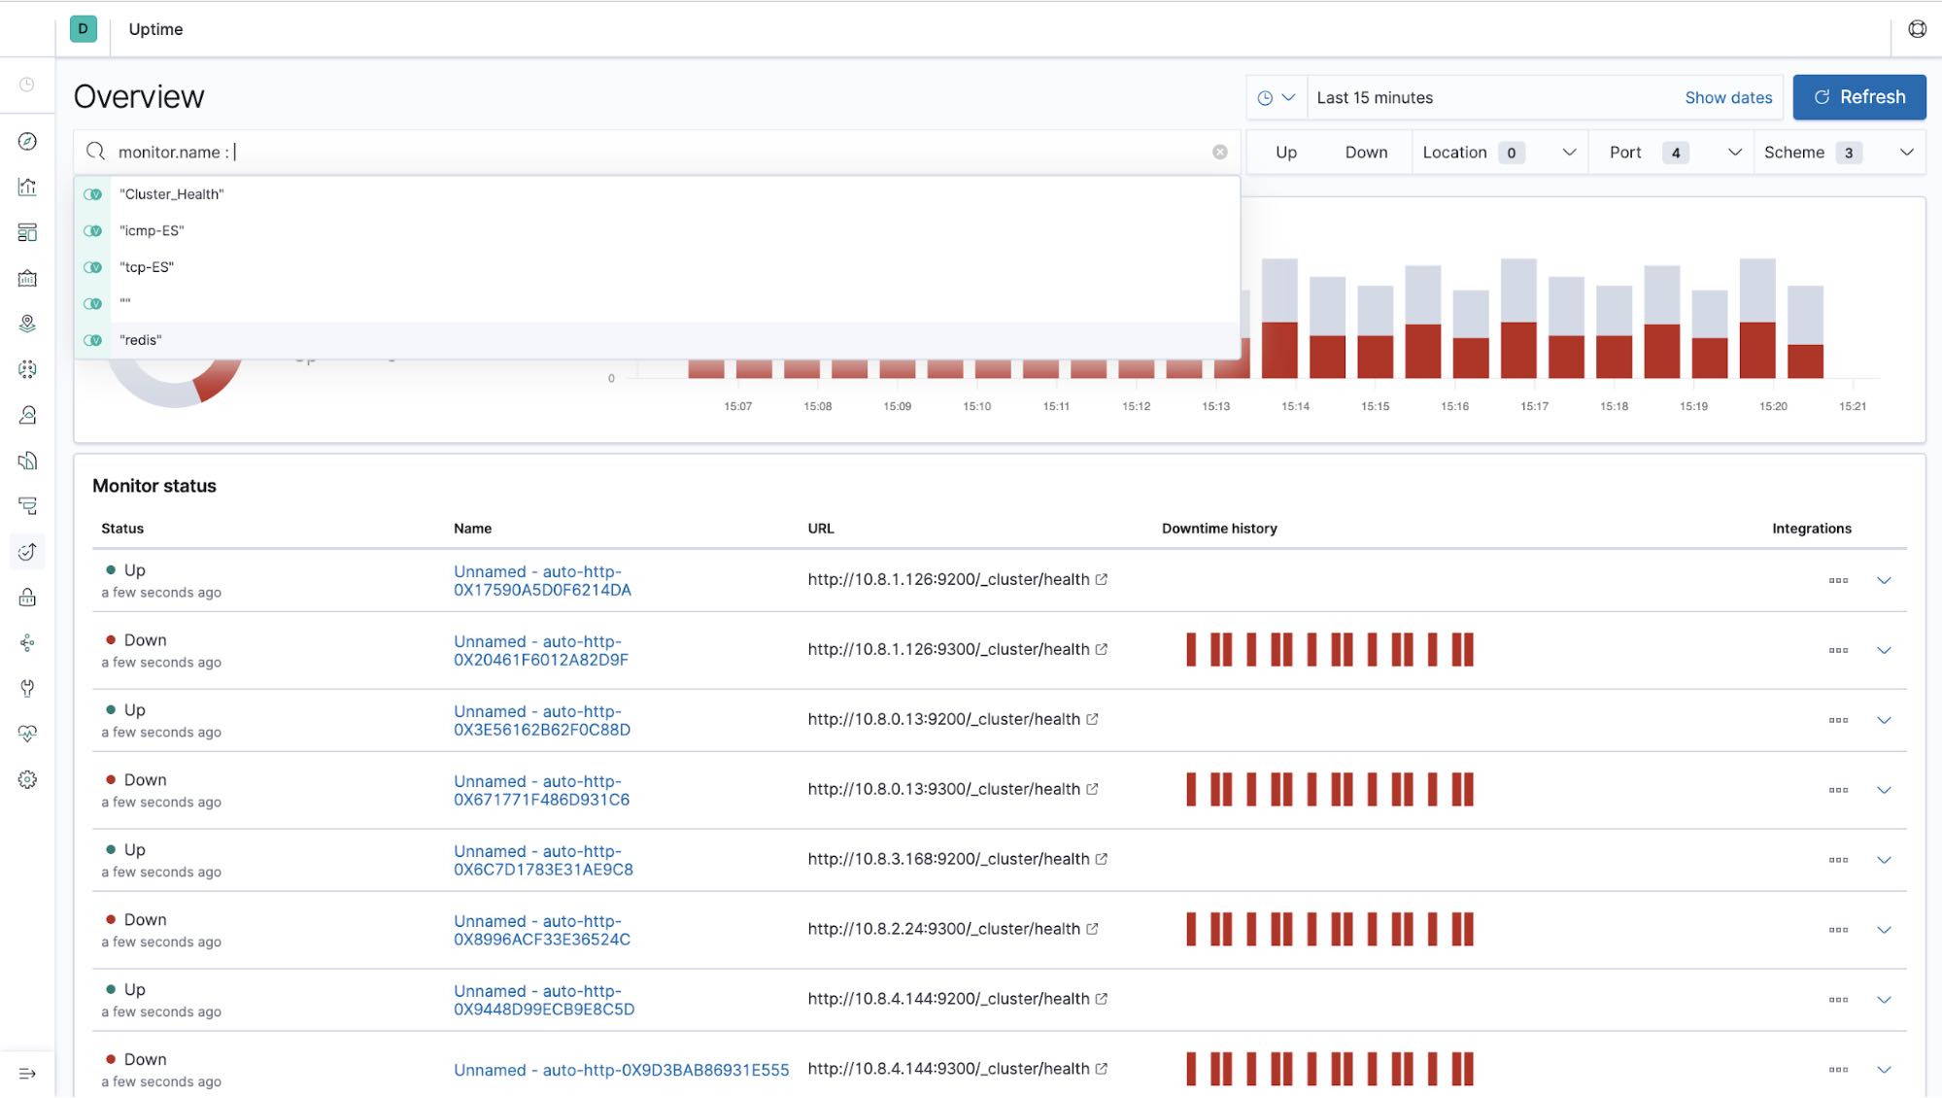Screen dimensions: 1942x1098
Task: Open Uptime icon in sidebar
Action: (x=27, y=552)
